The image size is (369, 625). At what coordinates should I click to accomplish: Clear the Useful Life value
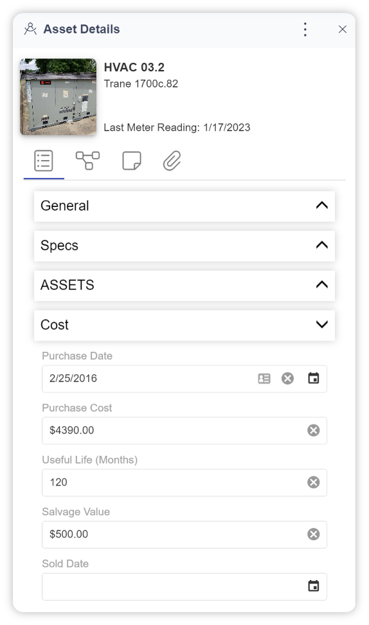[314, 482]
